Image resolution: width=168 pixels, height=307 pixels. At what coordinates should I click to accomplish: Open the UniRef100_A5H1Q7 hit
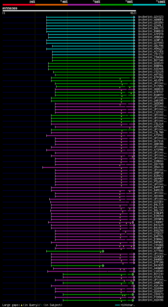pos(151,49)
